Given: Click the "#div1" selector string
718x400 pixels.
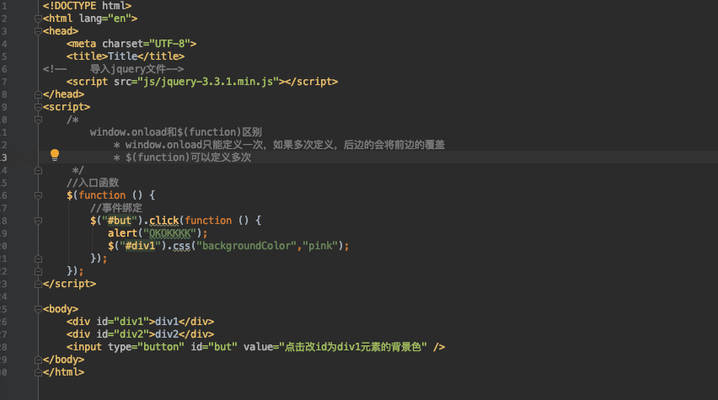Looking at the screenshot, I should point(140,246).
